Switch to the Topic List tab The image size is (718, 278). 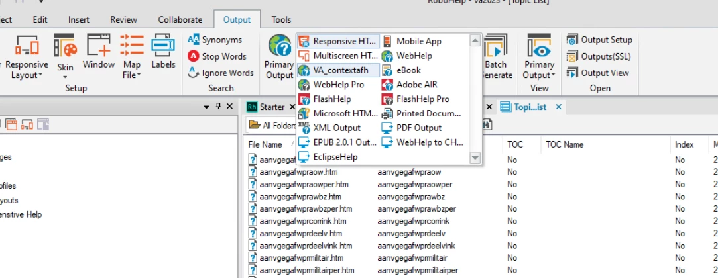[x=524, y=107]
